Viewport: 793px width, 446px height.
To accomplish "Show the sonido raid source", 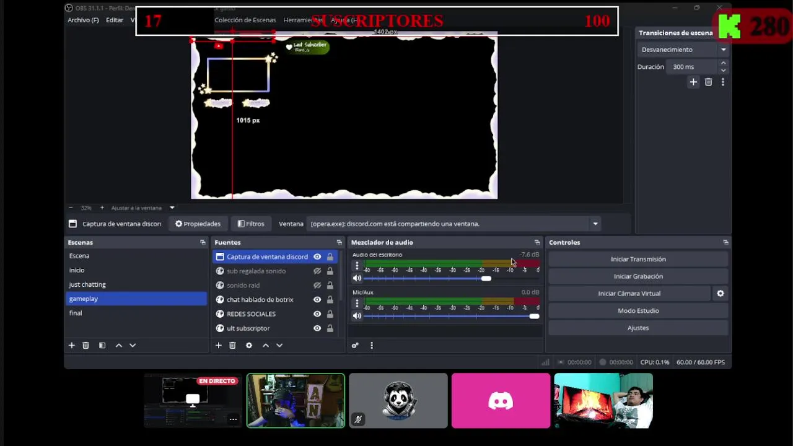I will tap(317, 285).
